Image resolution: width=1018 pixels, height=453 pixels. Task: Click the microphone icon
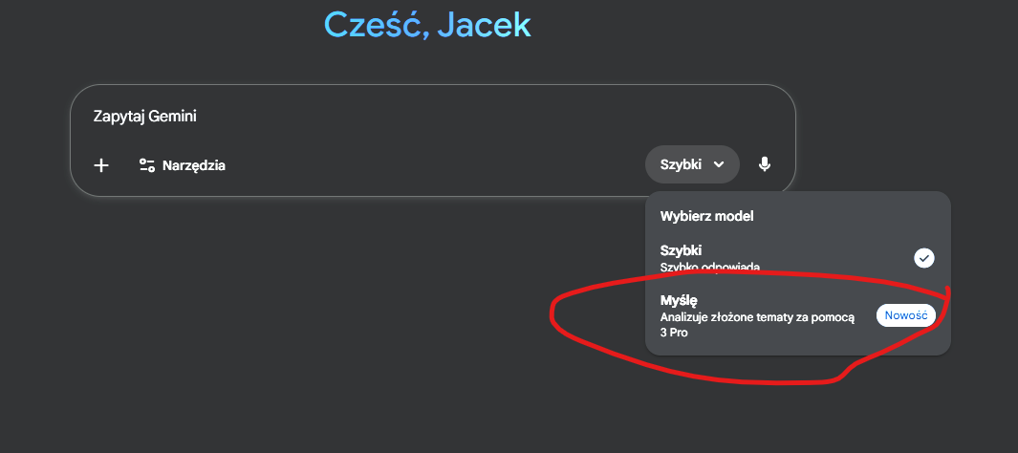tap(765, 164)
